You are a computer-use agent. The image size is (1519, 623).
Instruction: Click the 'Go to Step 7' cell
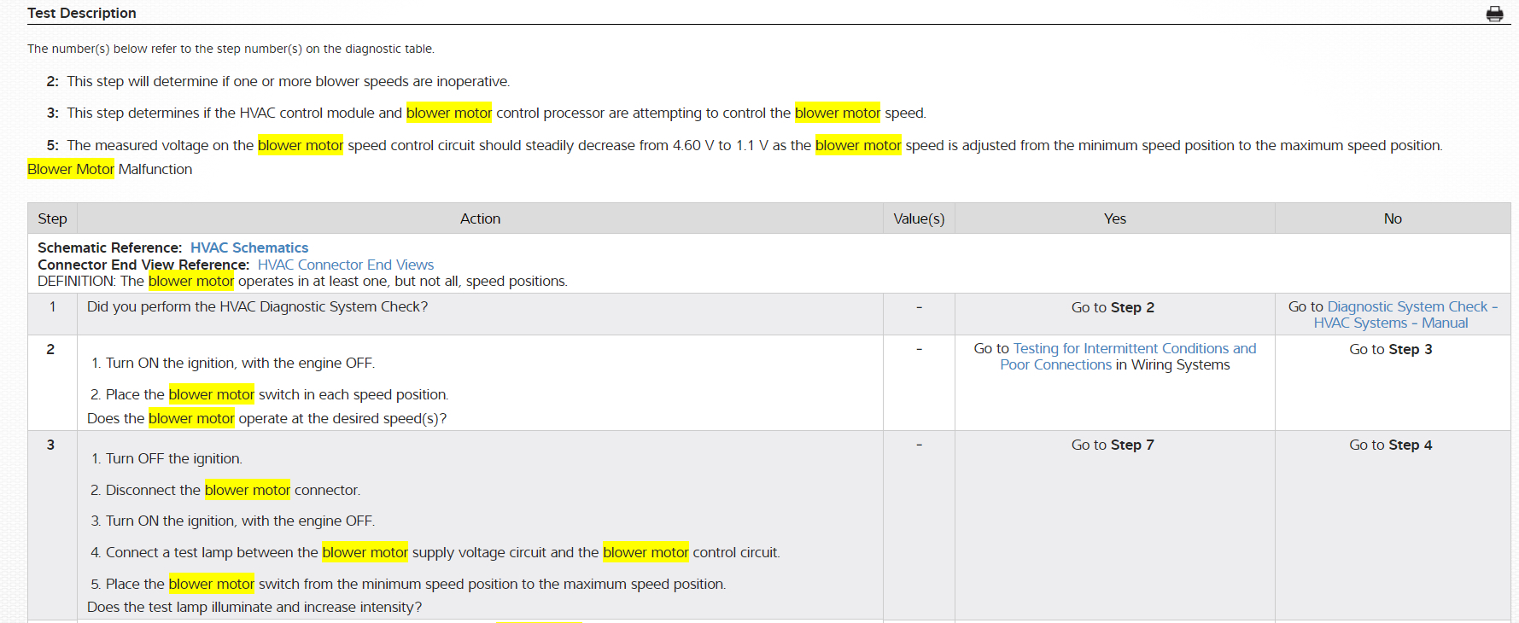(1113, 445)
